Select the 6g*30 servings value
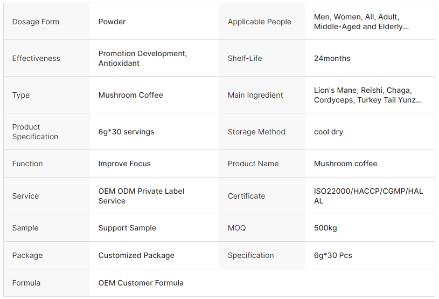This screenshot has height=299, width=439. click(126, 132)
